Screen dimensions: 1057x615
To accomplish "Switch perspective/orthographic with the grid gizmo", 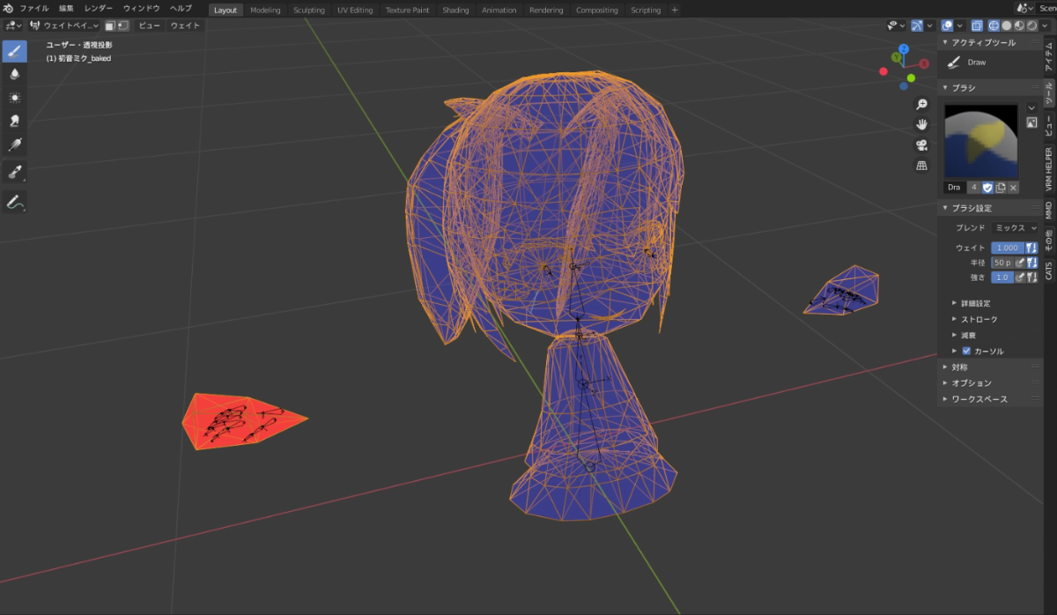I will click(x=922, y=165).
